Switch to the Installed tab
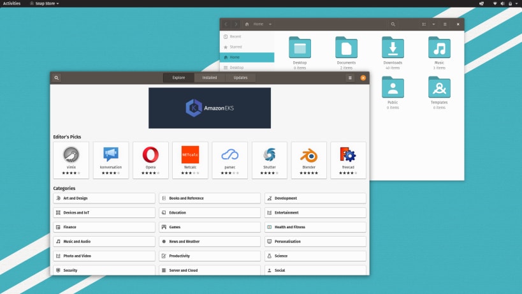The image size is (522, 294). (x=210, y=78)
